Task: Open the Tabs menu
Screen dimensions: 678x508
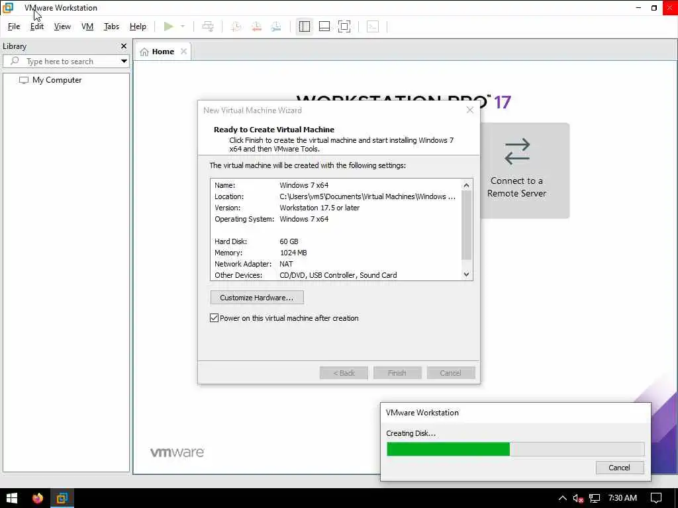Action: [111, 26]
